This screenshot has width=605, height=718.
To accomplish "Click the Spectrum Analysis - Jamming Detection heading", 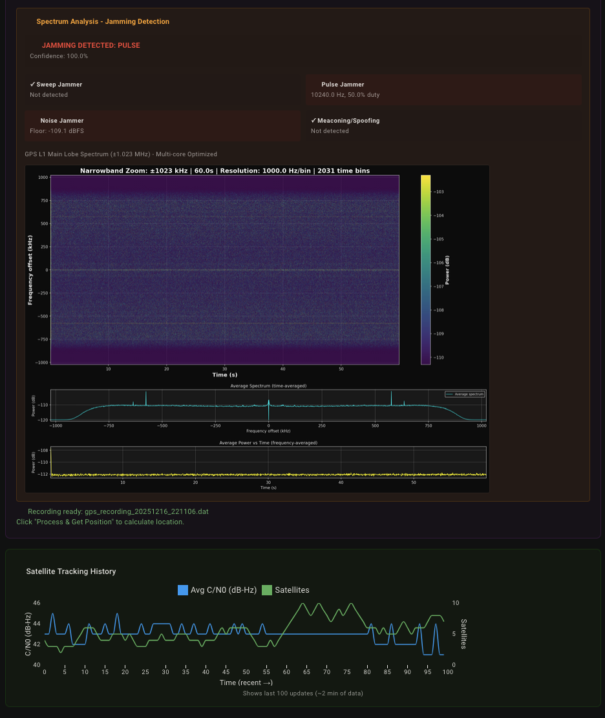I will click(x=103, y=21).
